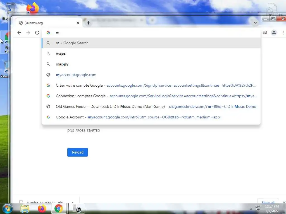Image resolution: width=286 pixels, height=214 pixels.
Task: Click the network icon in the system tray
Action: 258,208
